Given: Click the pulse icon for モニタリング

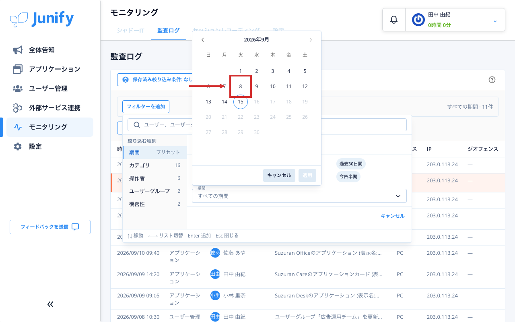Looking at the screenshot, I should (18, 127).
